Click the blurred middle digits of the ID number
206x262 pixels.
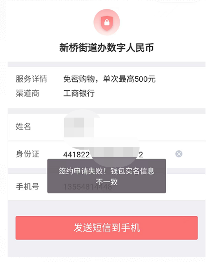click(x=114, y=152)
